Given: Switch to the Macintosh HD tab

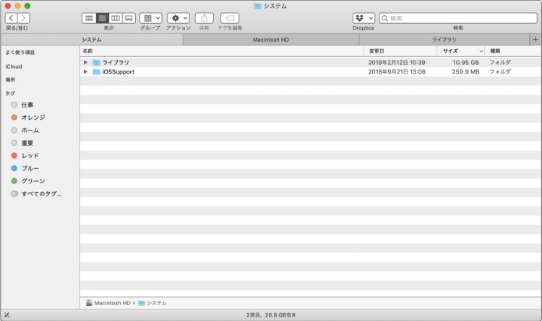Looking at the screenshot, I should pyautogui.click(x=271, y=40).
